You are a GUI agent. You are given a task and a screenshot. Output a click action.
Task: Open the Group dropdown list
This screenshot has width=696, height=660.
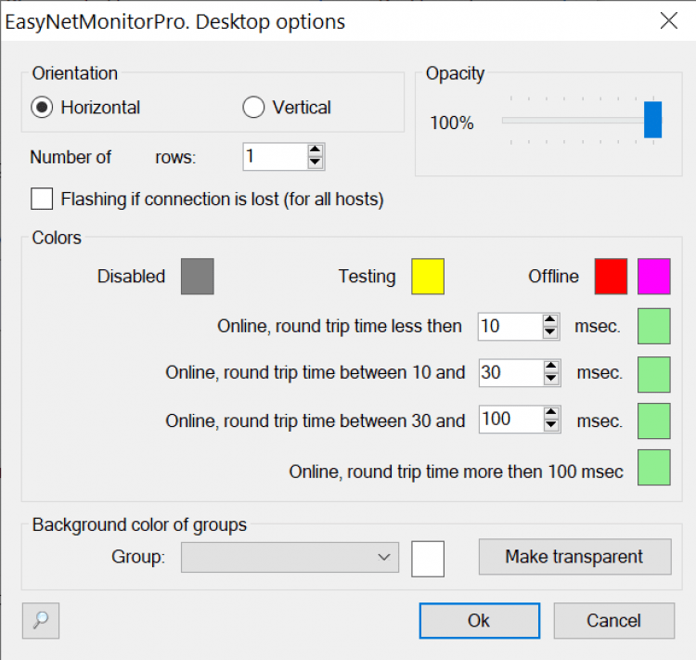coord(290,557)
